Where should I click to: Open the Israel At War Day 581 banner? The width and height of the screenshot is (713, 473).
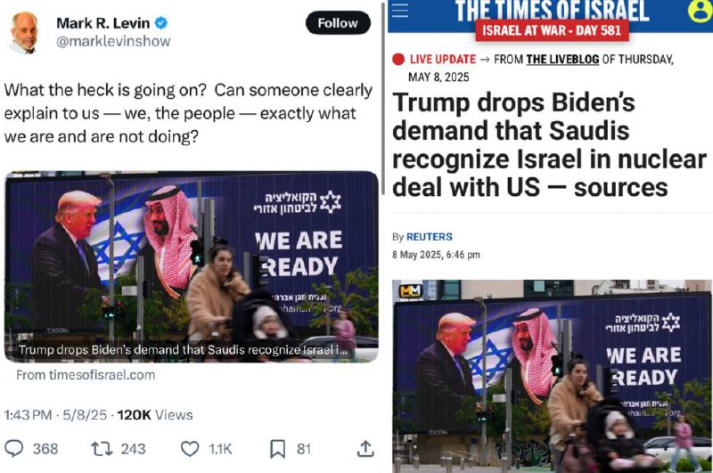(x=552, y=31)
